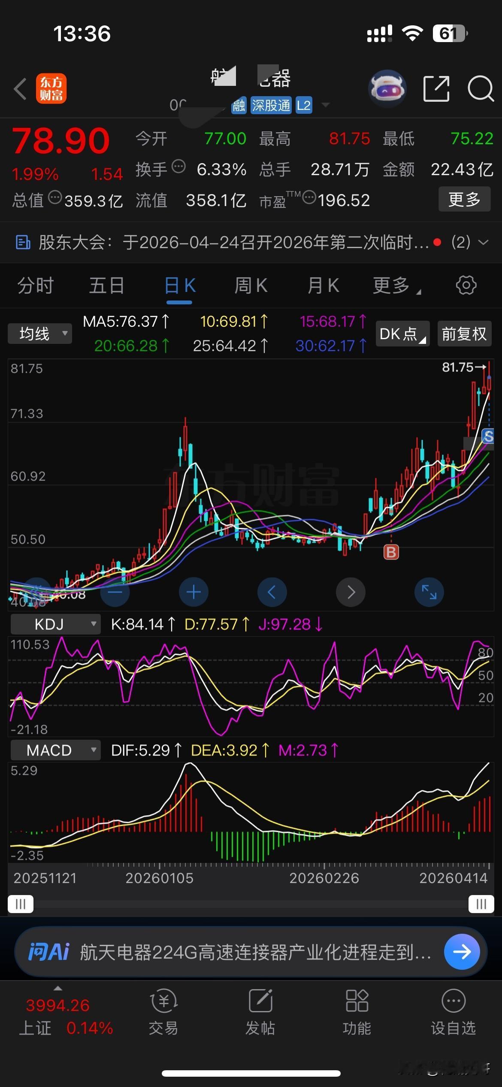502x1087 pixels.
Task: Open the 交易 trade tab
Action: (x=163, y=1012)
